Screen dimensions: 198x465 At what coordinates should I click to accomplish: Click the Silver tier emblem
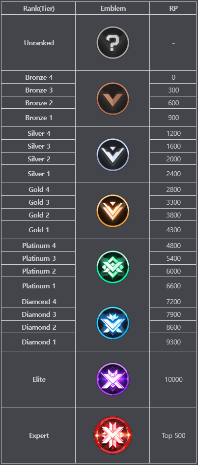[x=113, y=155]
